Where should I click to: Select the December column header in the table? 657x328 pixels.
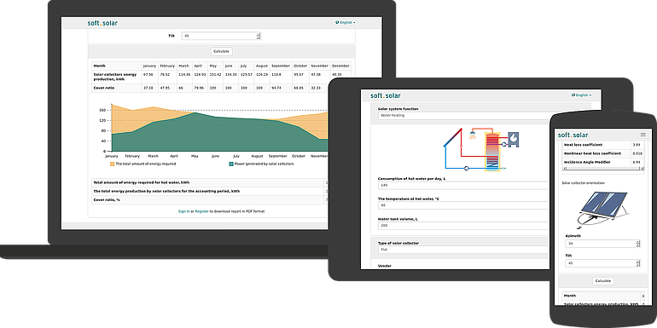(x=340, y=66)
